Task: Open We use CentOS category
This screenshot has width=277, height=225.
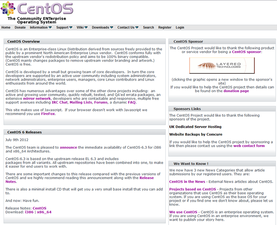Action: [x=183, y=212]
